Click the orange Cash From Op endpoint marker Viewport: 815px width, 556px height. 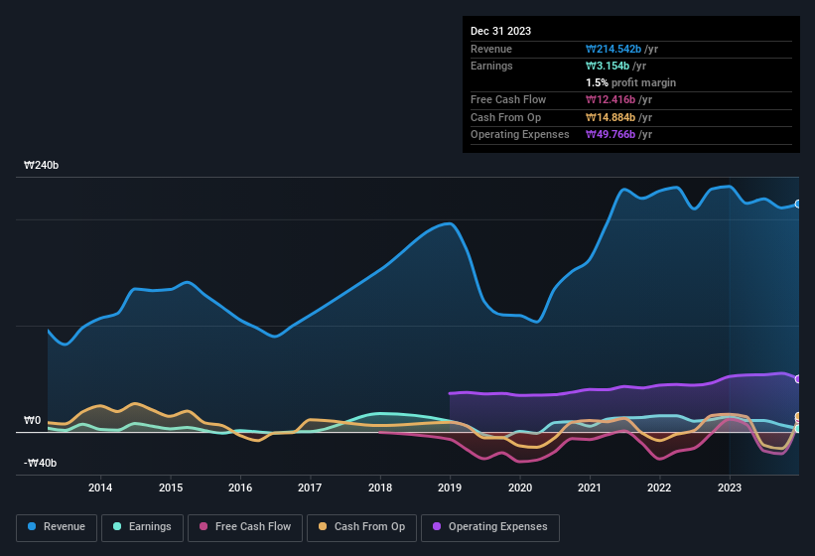(x=797, y=417)
